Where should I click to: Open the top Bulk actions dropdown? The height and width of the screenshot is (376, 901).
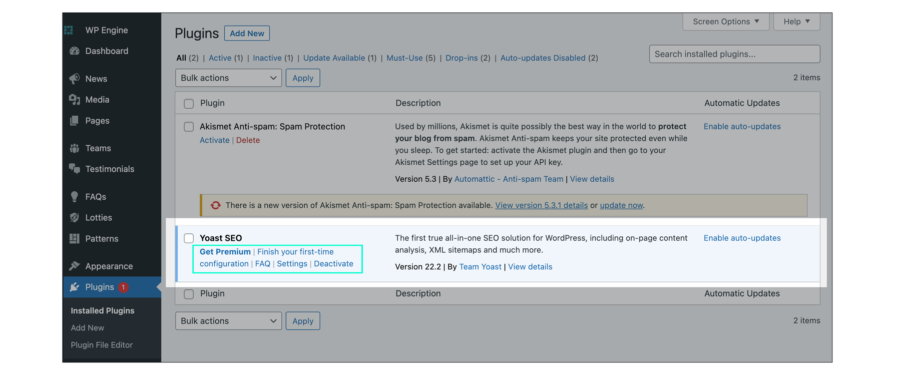[228, 78]
